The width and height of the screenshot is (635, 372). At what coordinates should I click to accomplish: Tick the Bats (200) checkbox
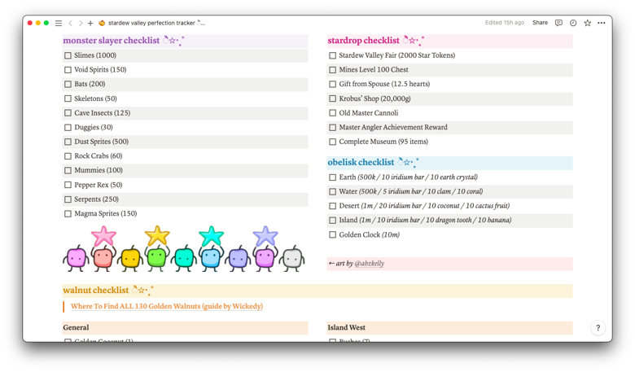[x=68, y=84]
